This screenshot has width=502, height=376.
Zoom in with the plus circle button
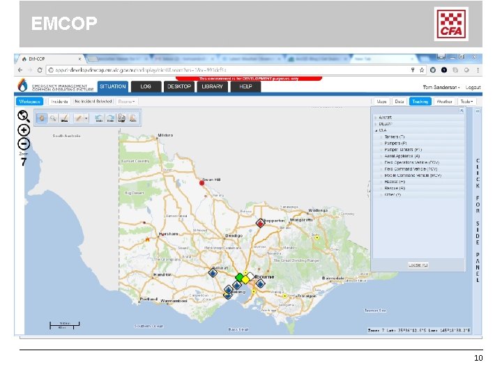tap(24, 130)
